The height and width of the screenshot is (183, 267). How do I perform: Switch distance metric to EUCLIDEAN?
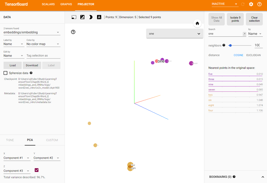[253, 55]
